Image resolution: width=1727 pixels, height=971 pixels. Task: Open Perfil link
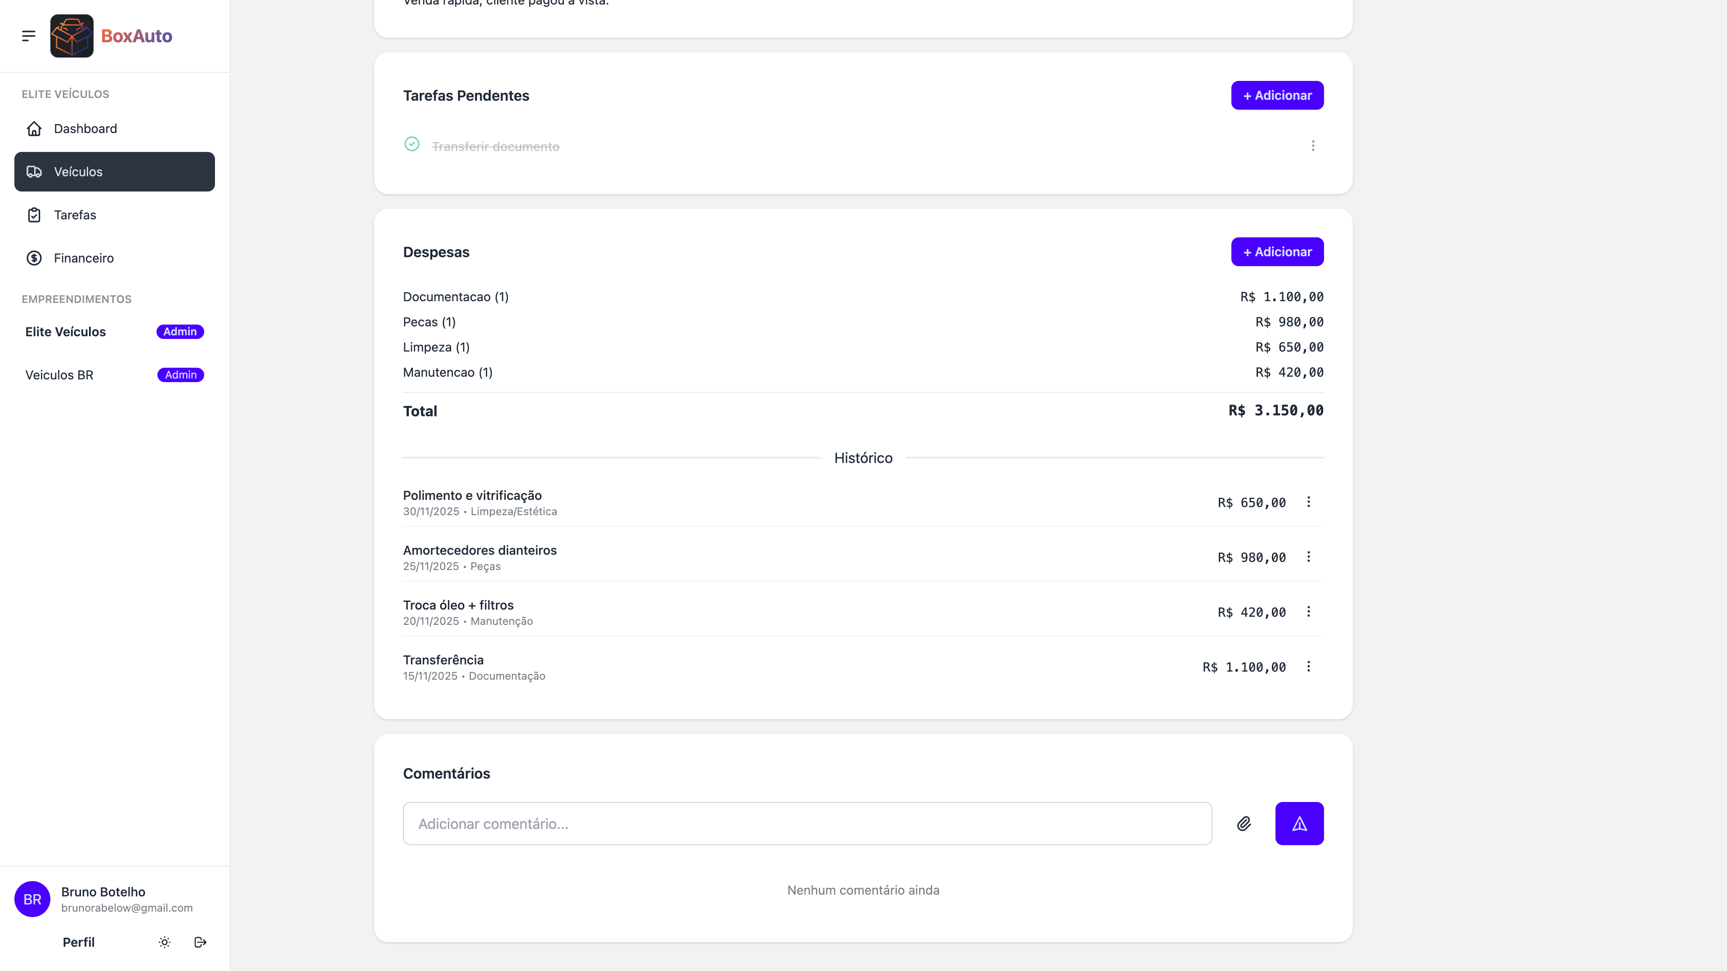(x=78, y=942)
